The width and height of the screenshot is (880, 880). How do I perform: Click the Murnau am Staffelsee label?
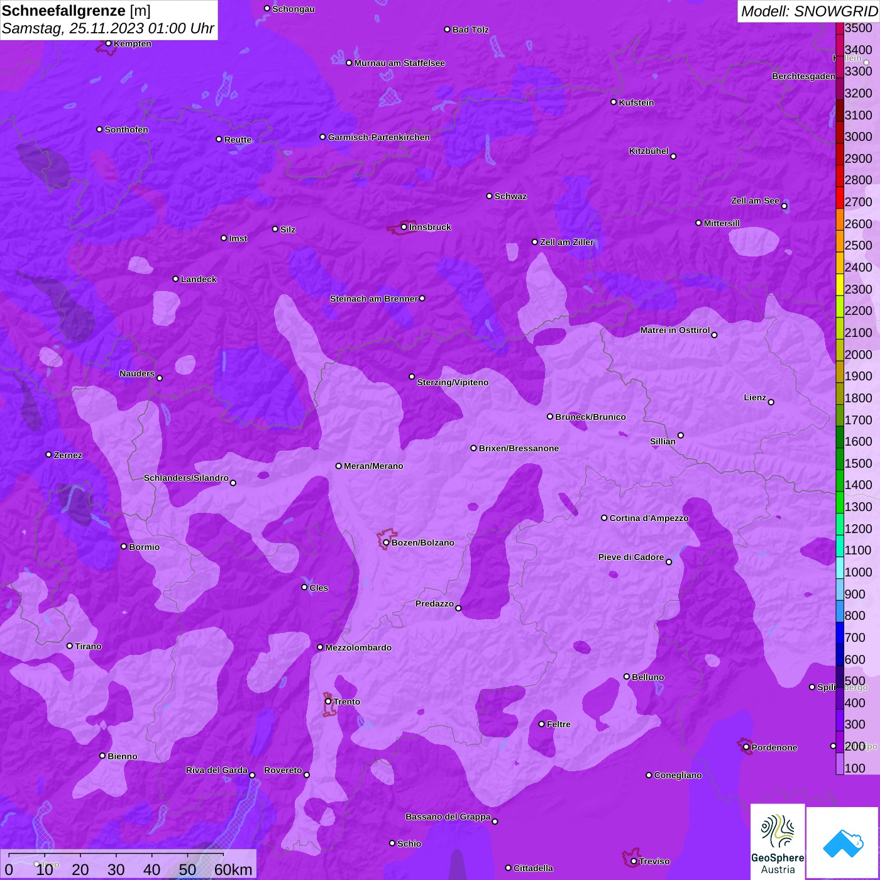point(399,63)
